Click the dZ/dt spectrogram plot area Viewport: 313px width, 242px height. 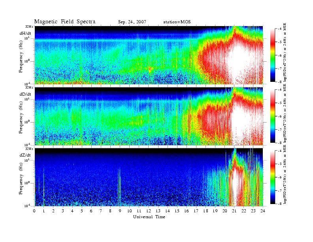tap(149, 177)
